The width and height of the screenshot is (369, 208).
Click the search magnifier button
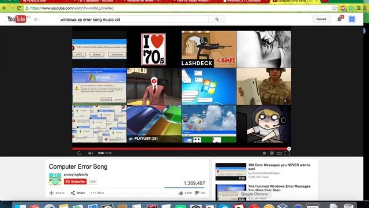[217, 19]
